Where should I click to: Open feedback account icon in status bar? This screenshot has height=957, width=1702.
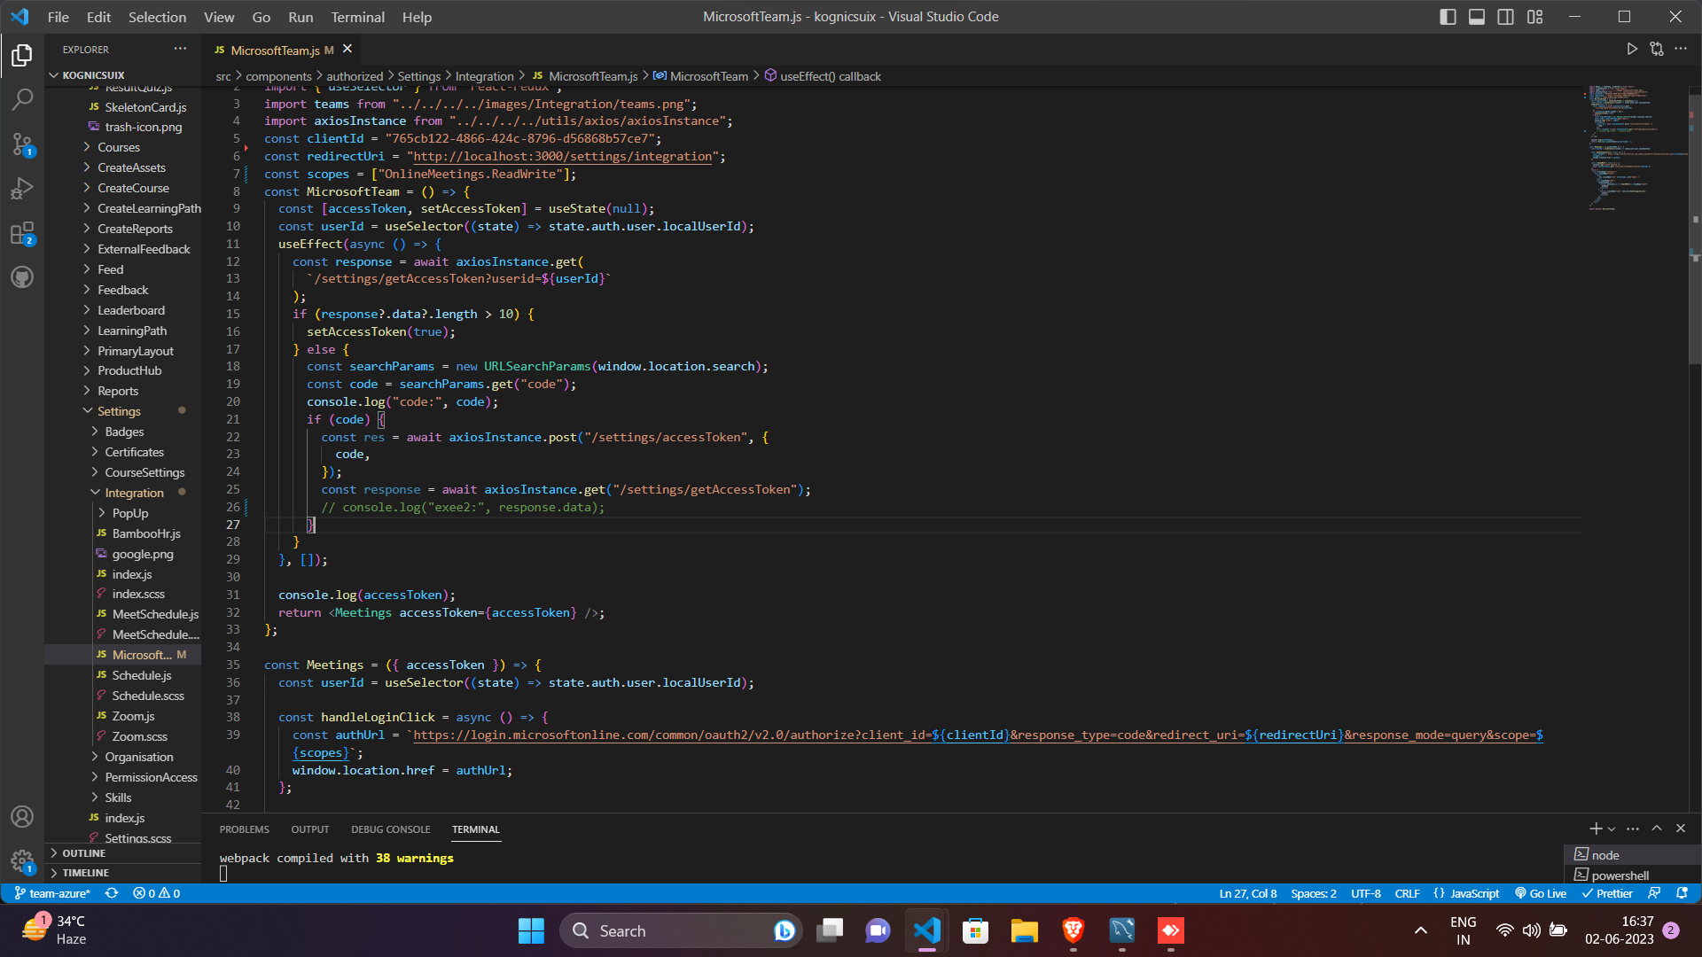tap(1654, 893)
